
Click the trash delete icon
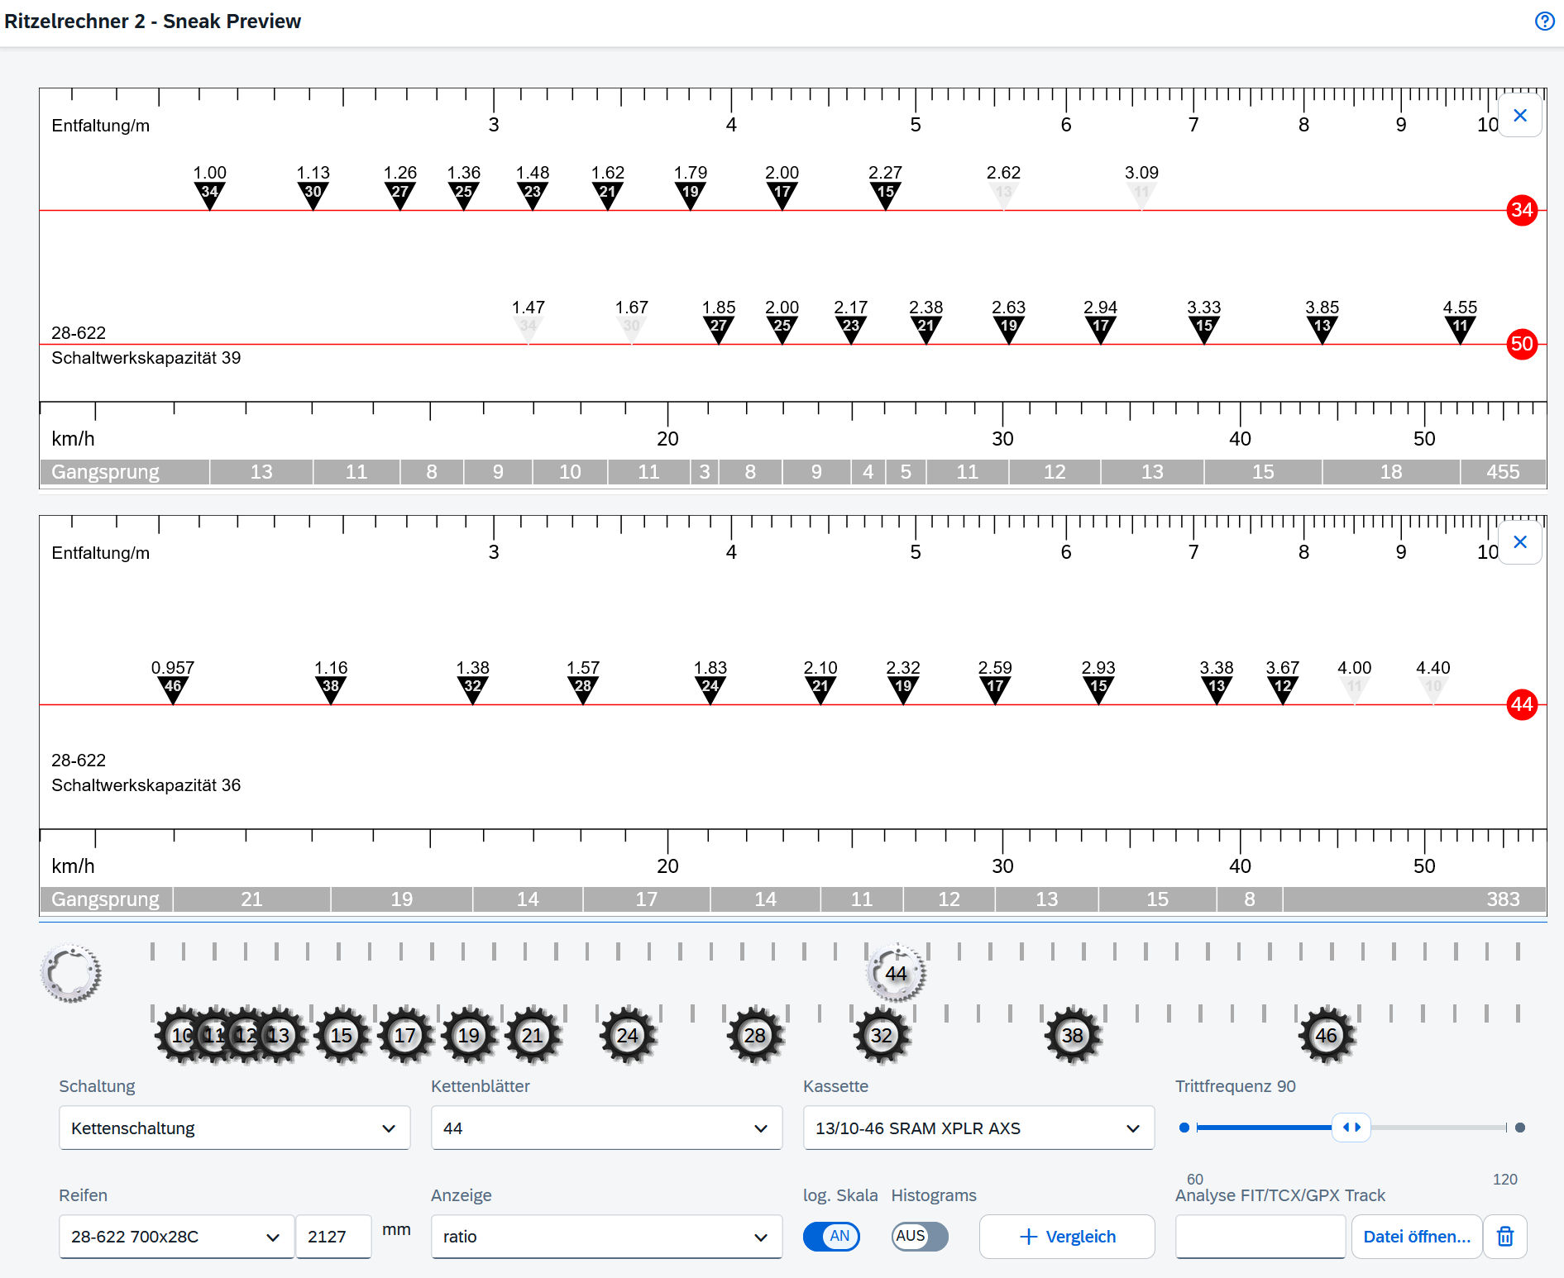[1504, 1237]
